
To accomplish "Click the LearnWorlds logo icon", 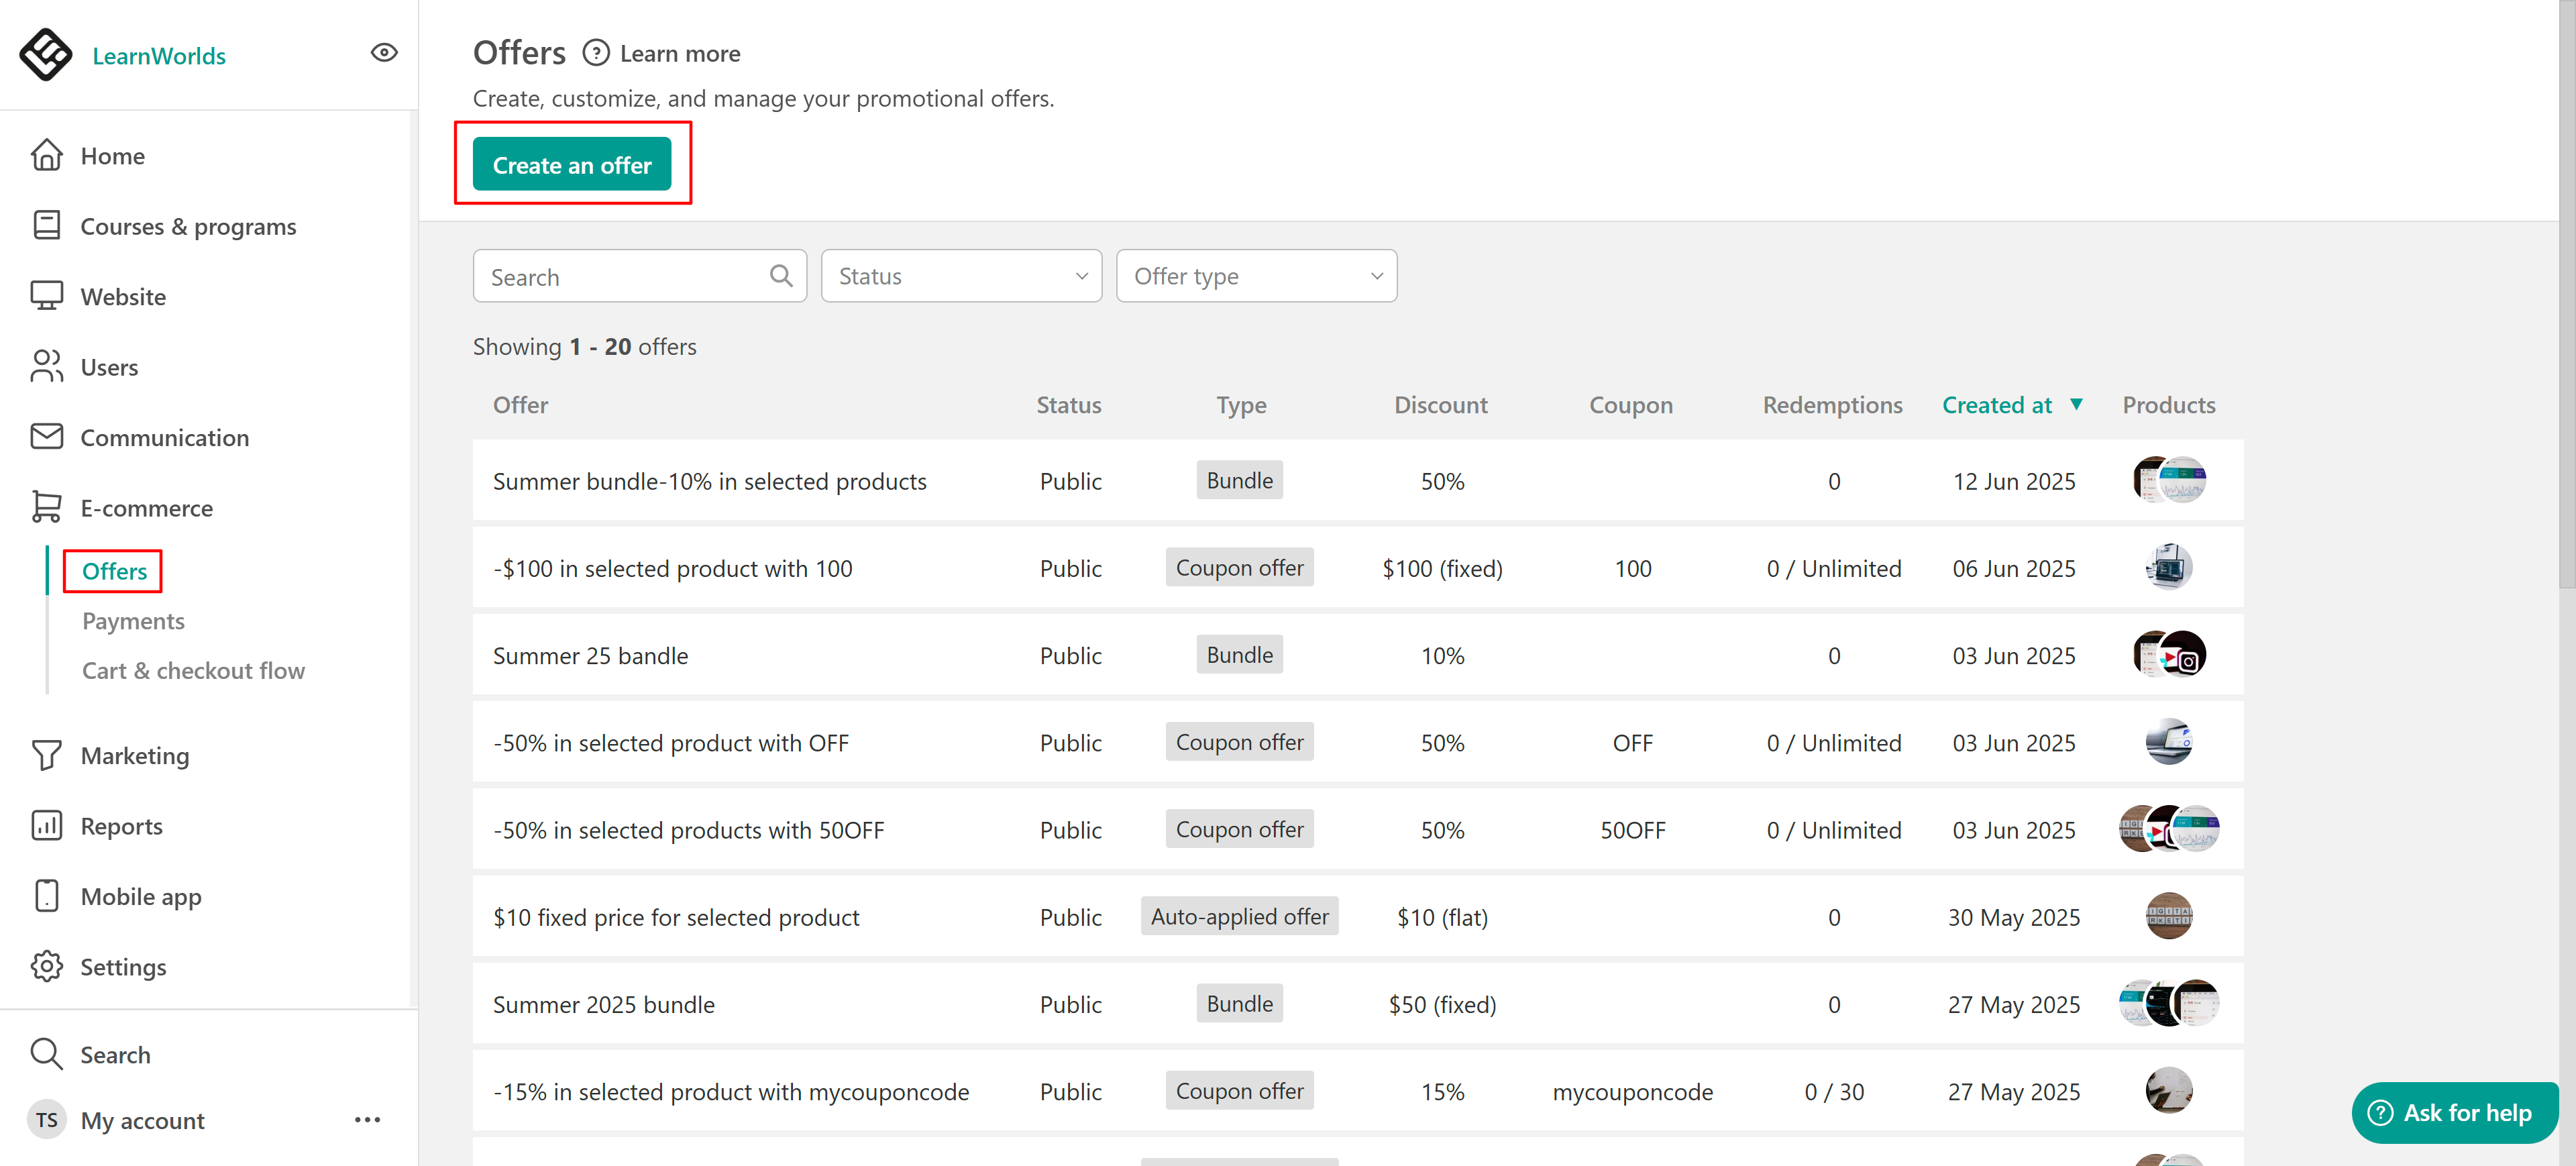I will (x=45, y=54).
